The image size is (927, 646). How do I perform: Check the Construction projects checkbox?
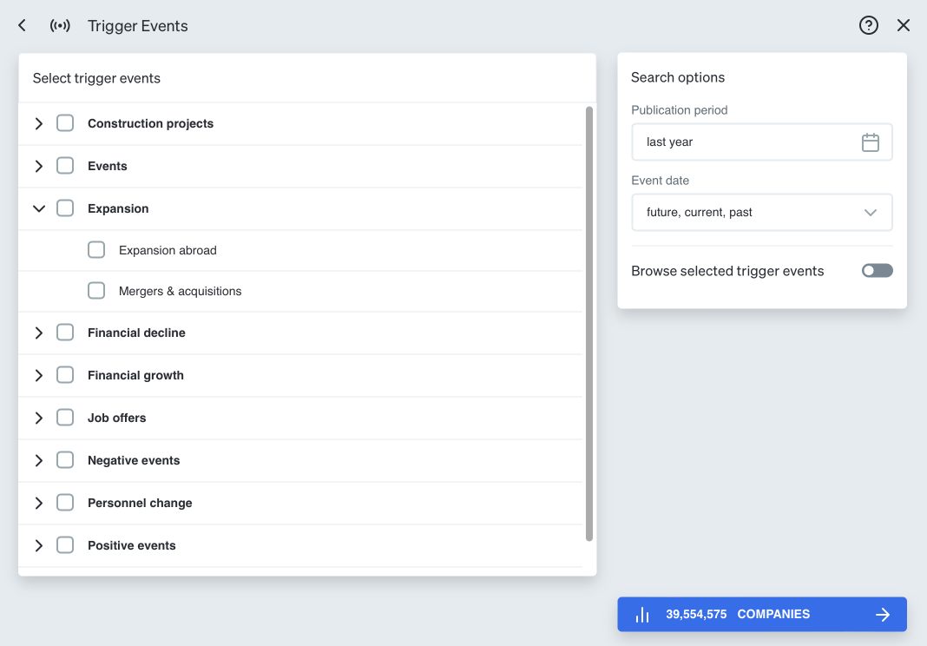[65, 123]
